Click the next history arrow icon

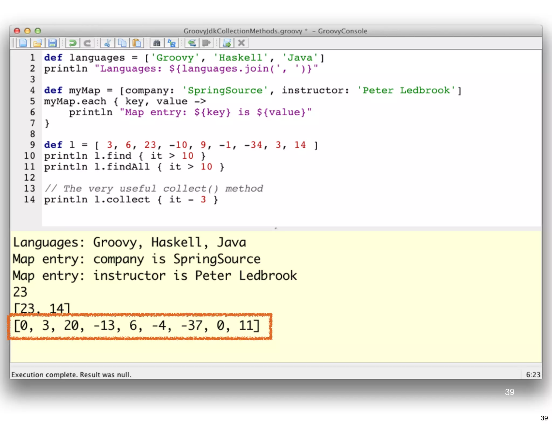[x=206, y=43]
